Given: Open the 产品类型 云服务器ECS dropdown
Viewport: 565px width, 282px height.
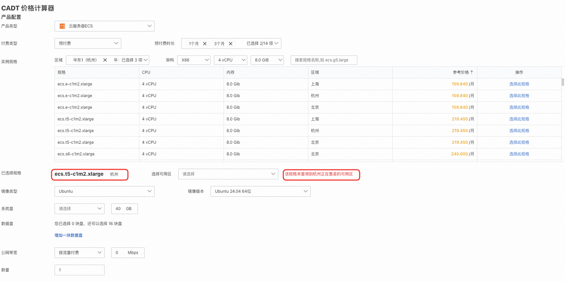Looking at the screenshot, I should pyautogui.click(x=104, y=26).
